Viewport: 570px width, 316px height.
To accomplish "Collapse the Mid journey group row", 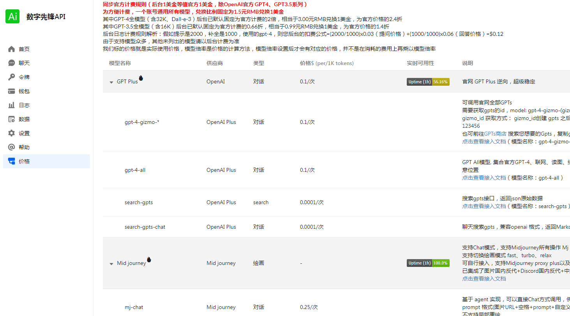I will click(111, 263).
